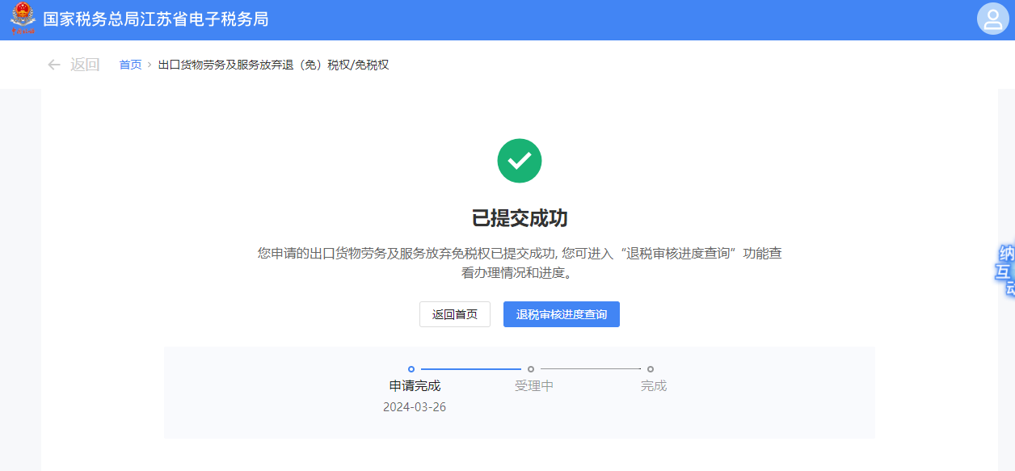
Task: Click the 申请完成 step label
Action: click(415, 386)
